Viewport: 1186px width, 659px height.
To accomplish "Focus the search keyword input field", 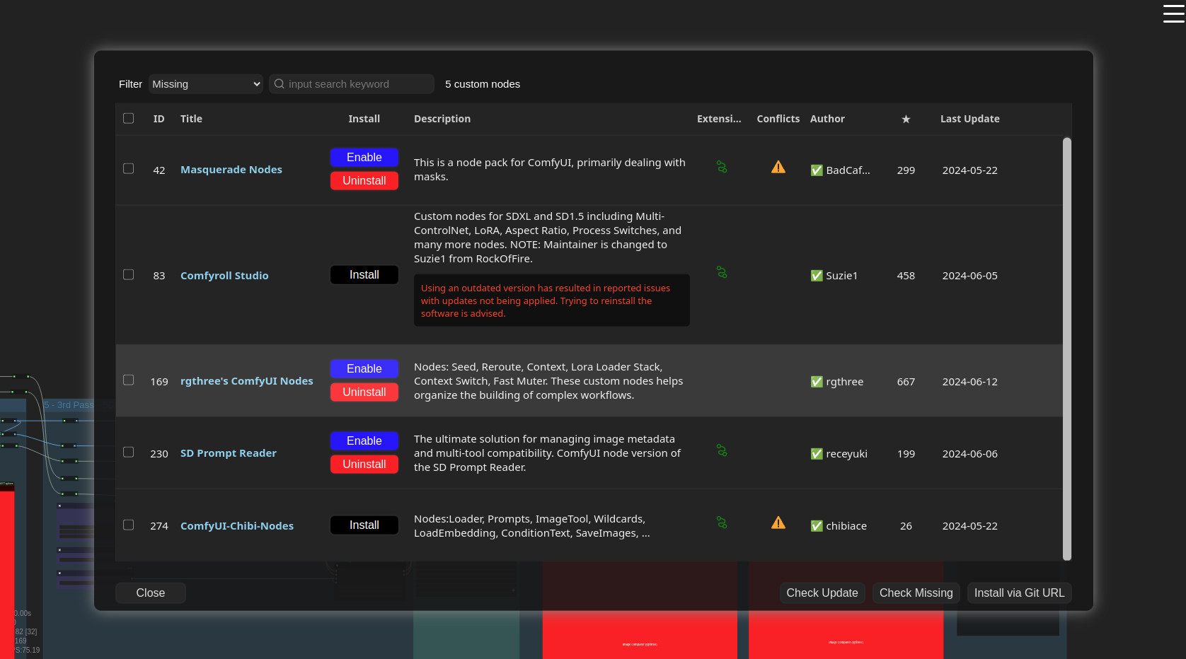I will pyautogui.click(x=357, y=84).
